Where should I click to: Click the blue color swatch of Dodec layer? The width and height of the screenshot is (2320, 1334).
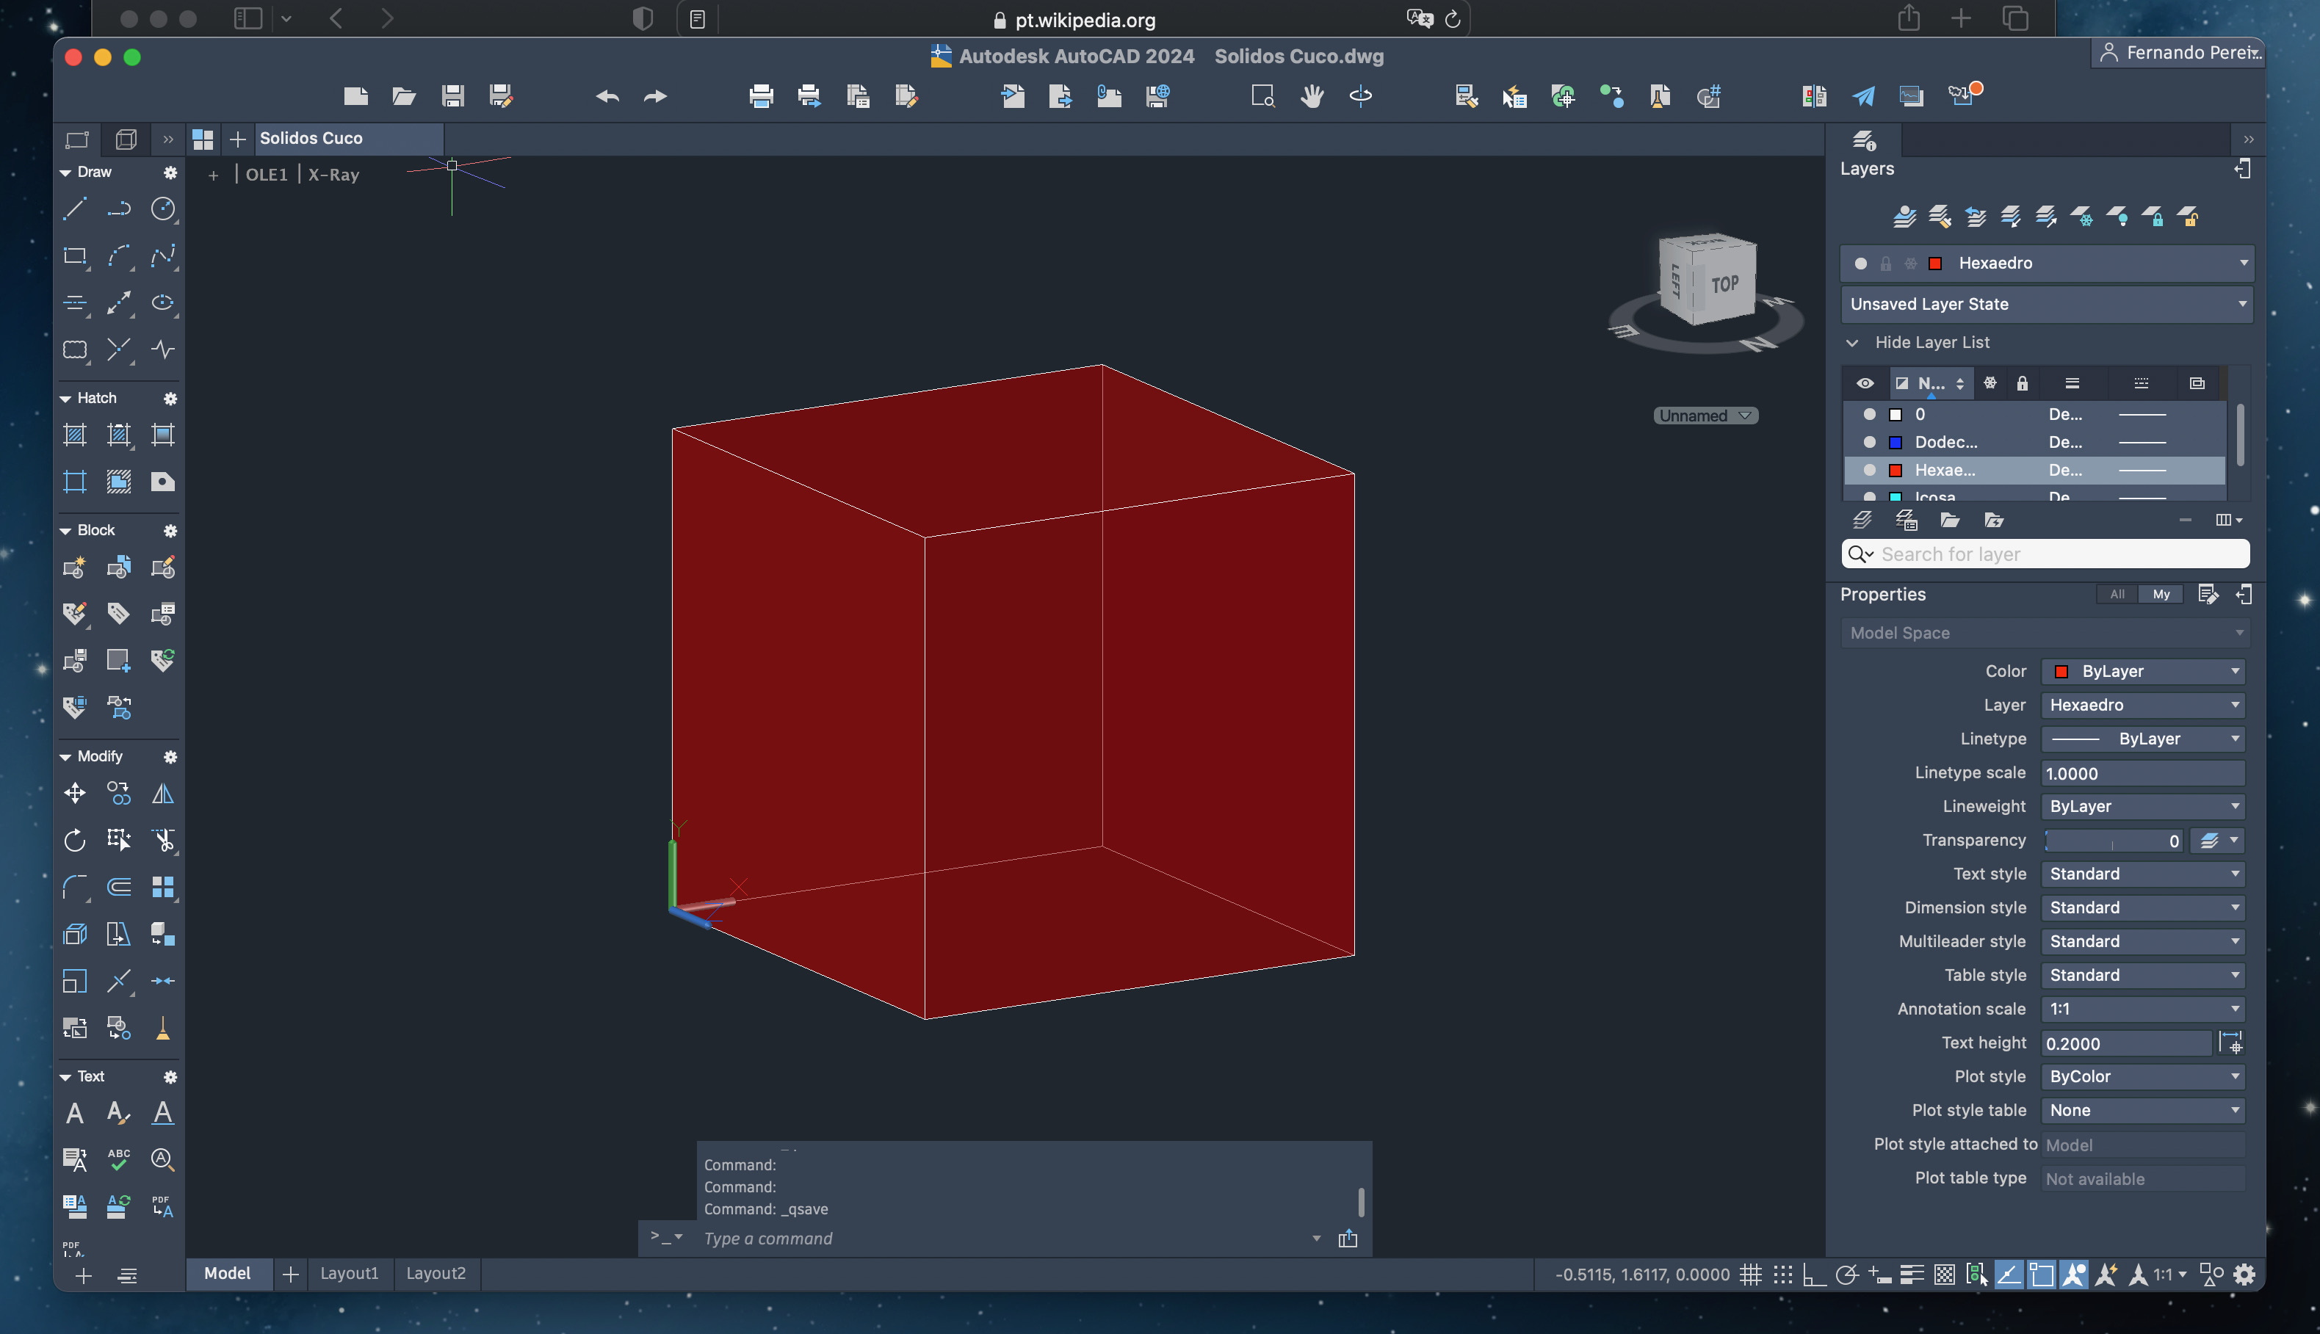(x=1896, y=443)
